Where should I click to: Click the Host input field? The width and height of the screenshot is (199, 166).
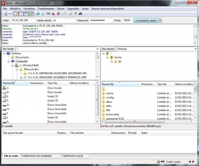tap(23, 20)
